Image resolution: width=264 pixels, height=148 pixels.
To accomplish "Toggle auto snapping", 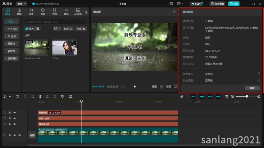I will [202, 96].
